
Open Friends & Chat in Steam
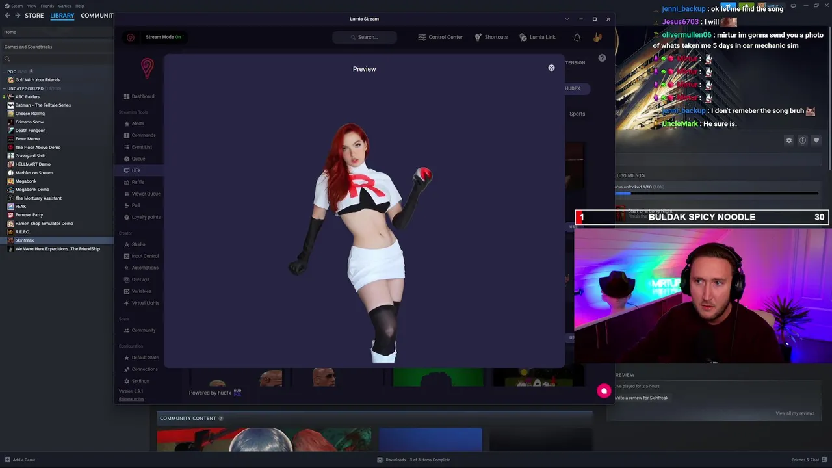coord(809,460)
